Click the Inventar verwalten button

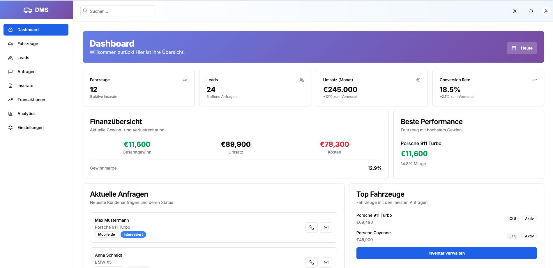[446, 253]
